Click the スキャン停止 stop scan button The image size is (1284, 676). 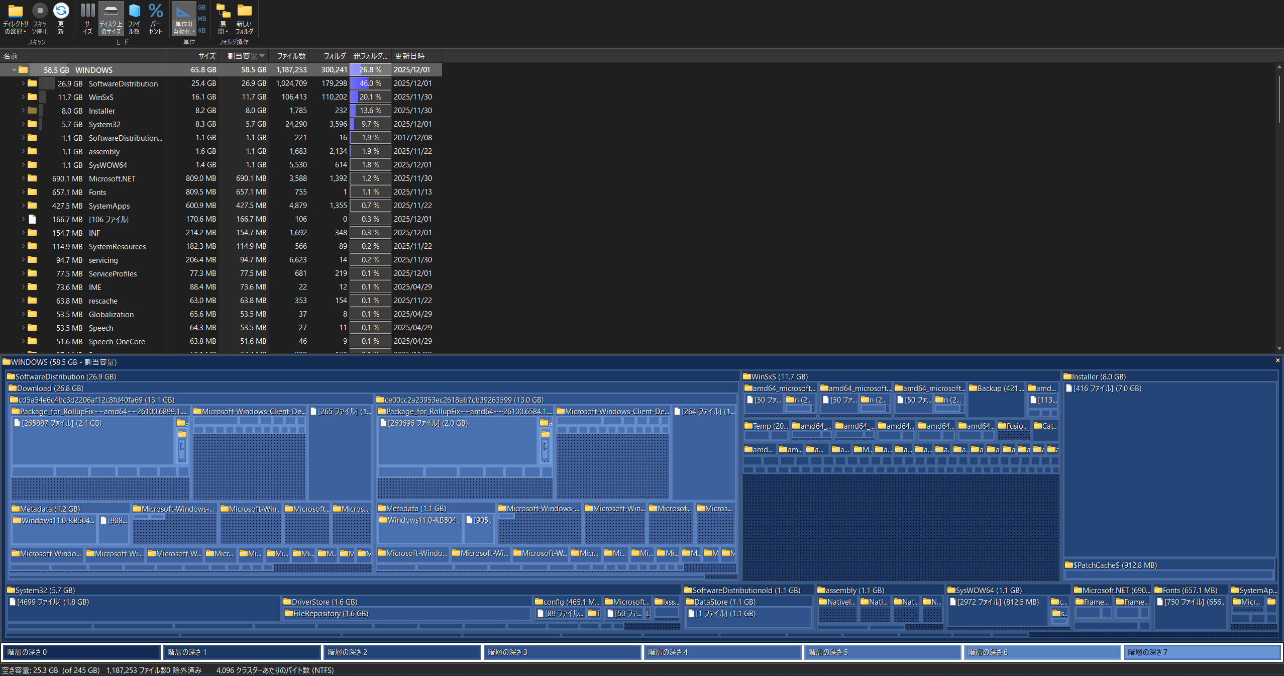[40, 19]
